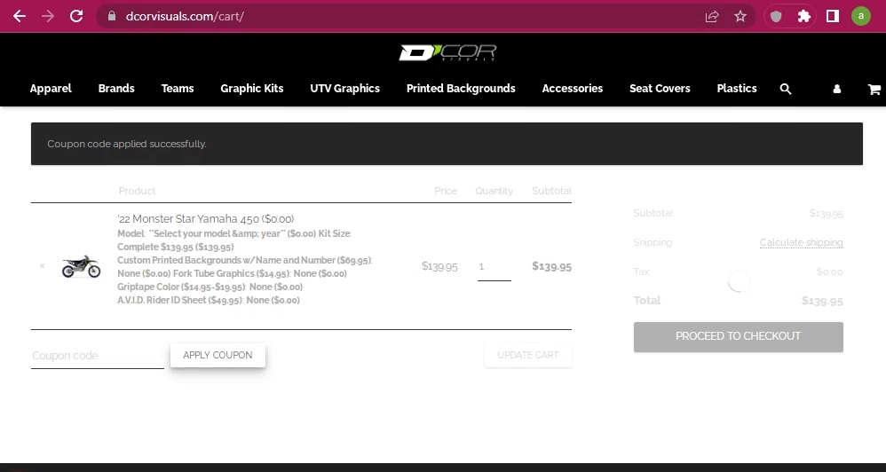The image size is (886, 472).
Task: Open the Seat Covers menu
Action: point(660,89)
